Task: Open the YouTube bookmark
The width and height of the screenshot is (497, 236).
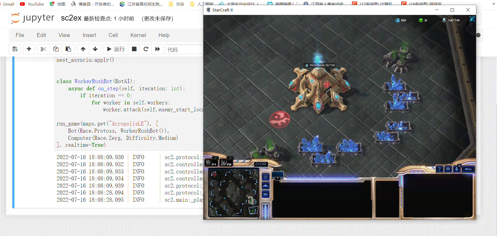Action: 32,4
